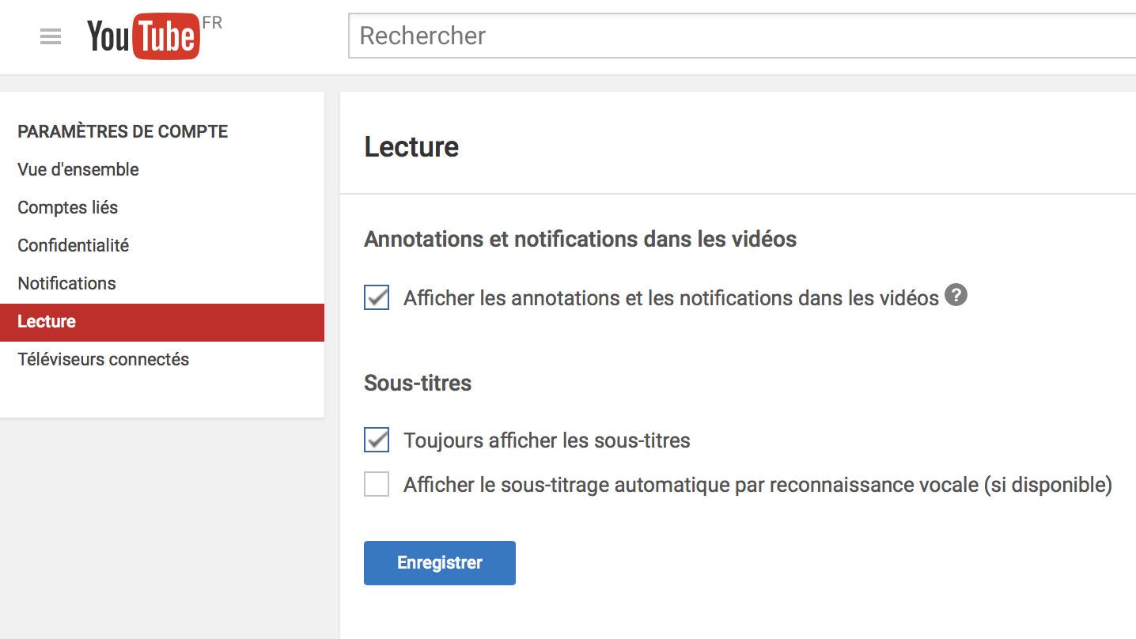The height and width of the screenshot is (639, 1136).
Task: Select the highlighted Lecture sidebar item
Action: [47, 322]
